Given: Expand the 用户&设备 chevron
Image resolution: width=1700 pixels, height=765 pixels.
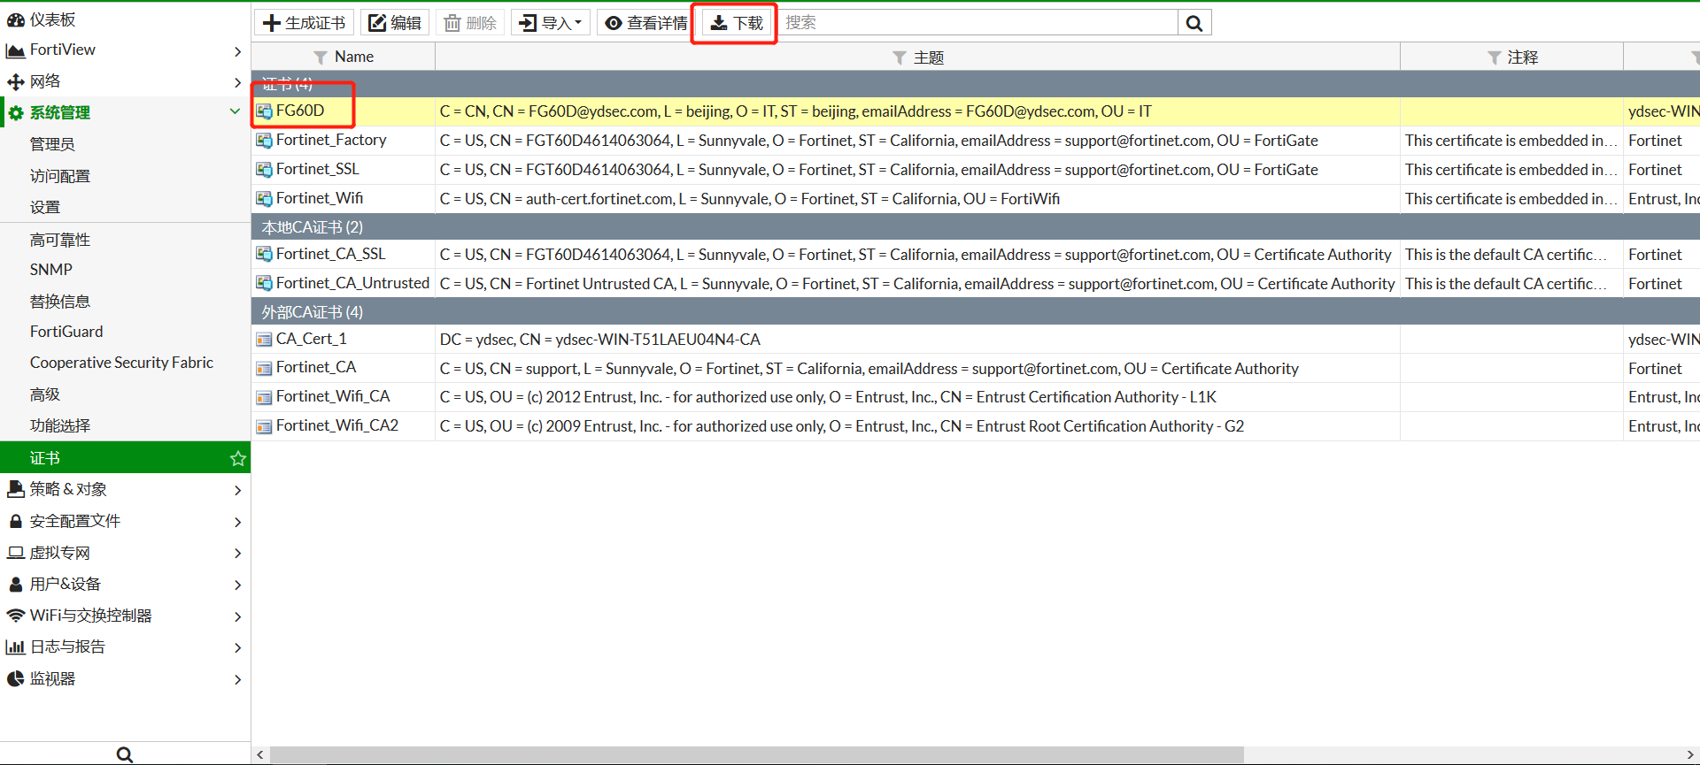Looking at the screenshot, I should point(237,585).
